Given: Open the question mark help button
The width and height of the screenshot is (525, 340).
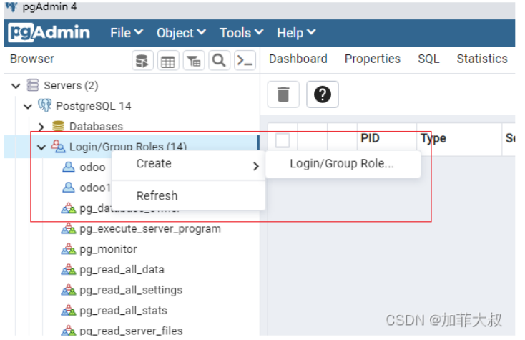Looking at the screenshot, I should pyautogui.click(x=323, y=94).
